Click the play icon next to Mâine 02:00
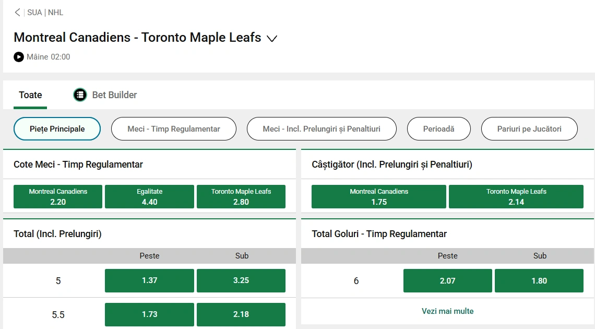This screenshot has width=595, height=329. click(18, 57)
